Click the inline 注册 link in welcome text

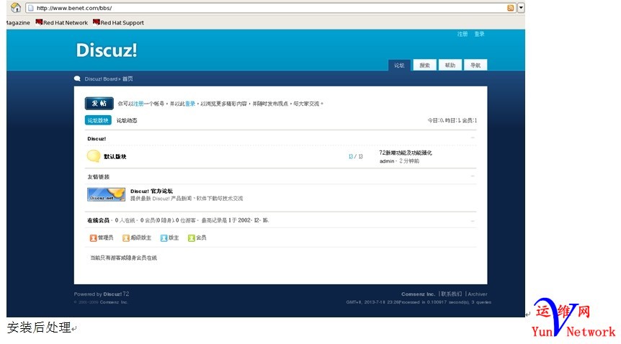[138, 104]
